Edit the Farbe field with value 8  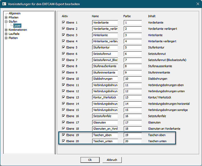coord(133,66)
